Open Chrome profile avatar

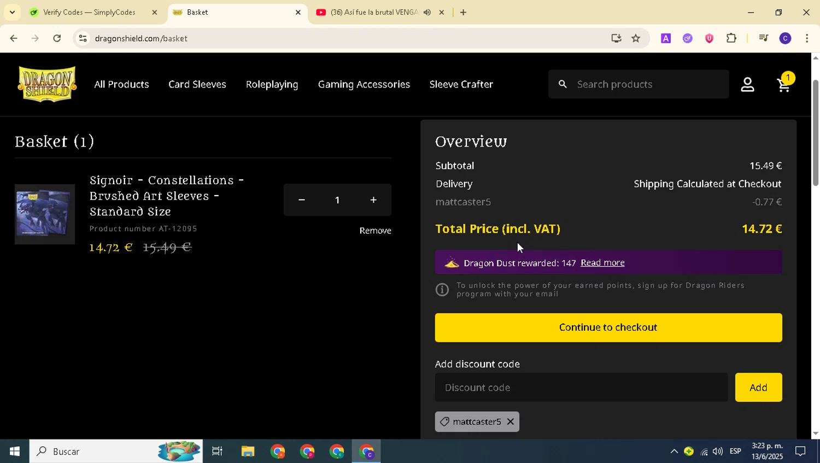click(x=785, y=38)
